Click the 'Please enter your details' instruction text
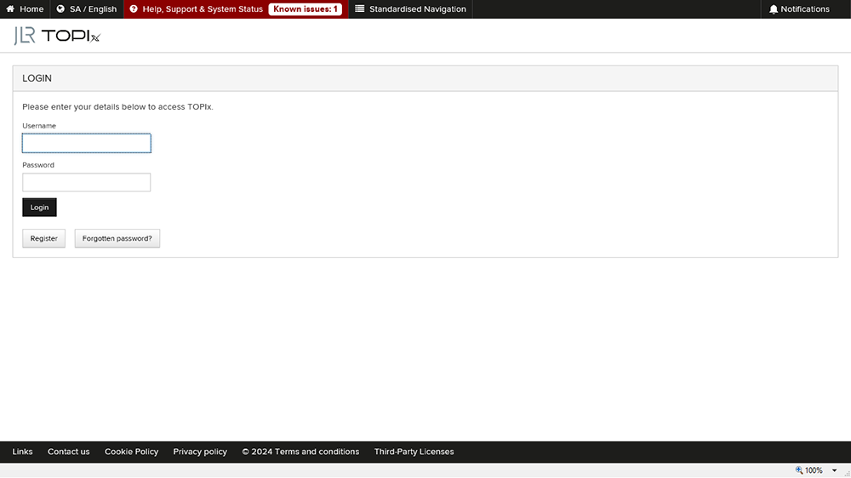Image resolution: width=851 pixels, height=478 pixels. [x=117, y=107]
